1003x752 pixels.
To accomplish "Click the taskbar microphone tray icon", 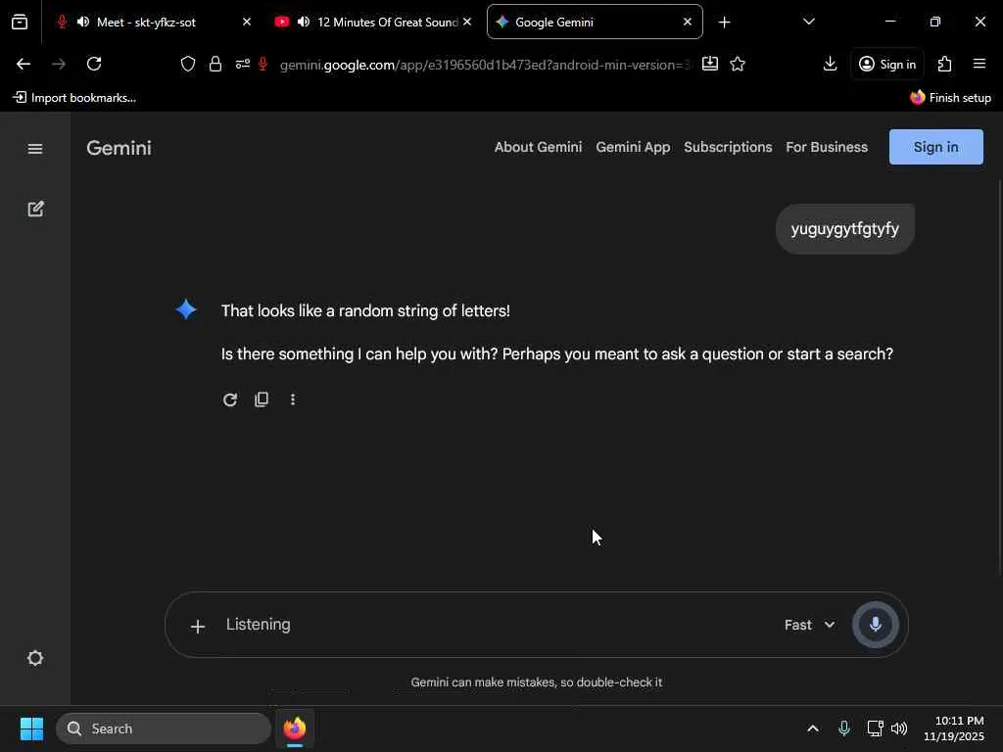I will (843, 728).
